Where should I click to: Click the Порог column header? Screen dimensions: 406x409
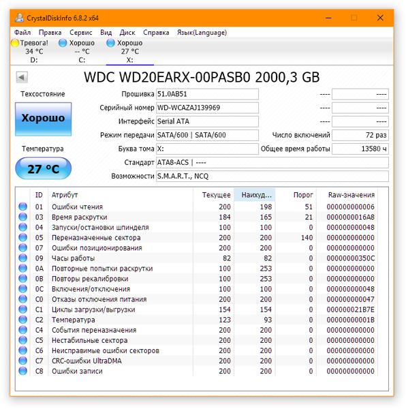pos(296,195)
